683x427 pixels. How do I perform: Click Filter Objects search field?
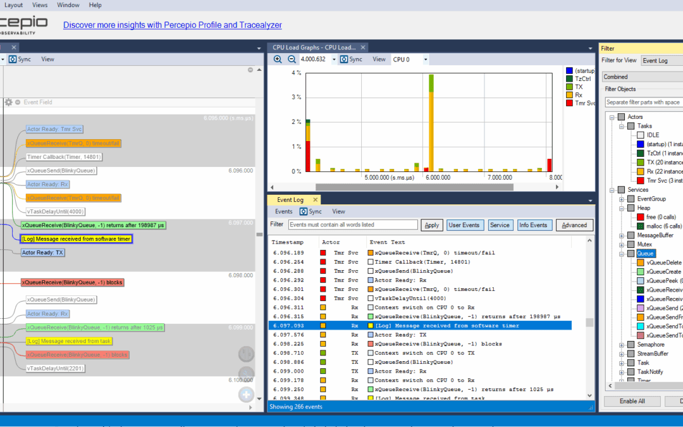644,102
